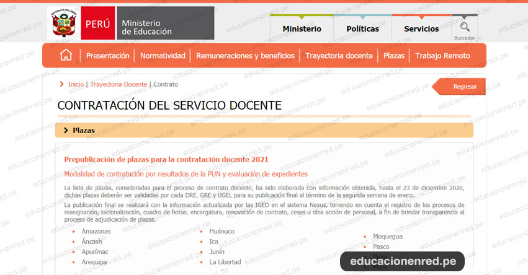Click the Peru coat of arms logo
Image resolution: width=528 pixels, height=275 pixels.
point(64,23)
